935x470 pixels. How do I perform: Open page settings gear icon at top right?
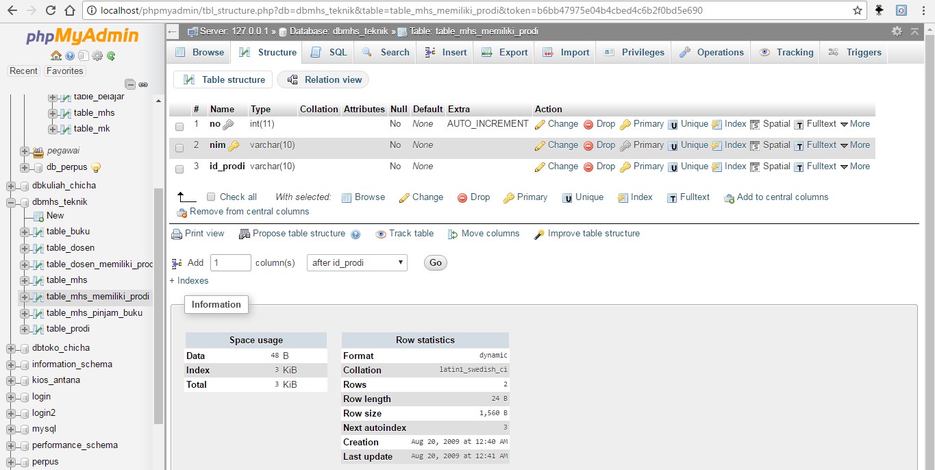click(897, 32)
